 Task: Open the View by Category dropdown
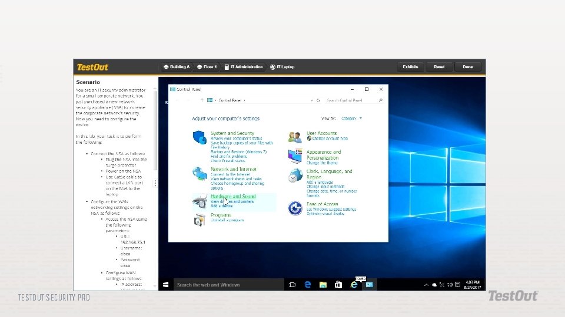[352, 118]
